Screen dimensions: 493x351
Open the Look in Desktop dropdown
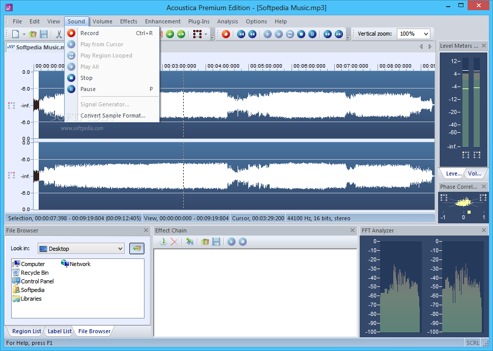click(x=81, y=249)
